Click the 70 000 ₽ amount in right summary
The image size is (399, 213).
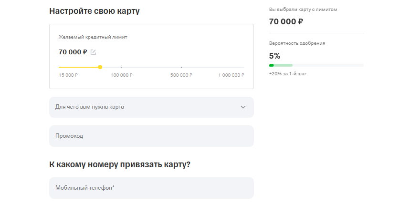click(x=286, y=21)
